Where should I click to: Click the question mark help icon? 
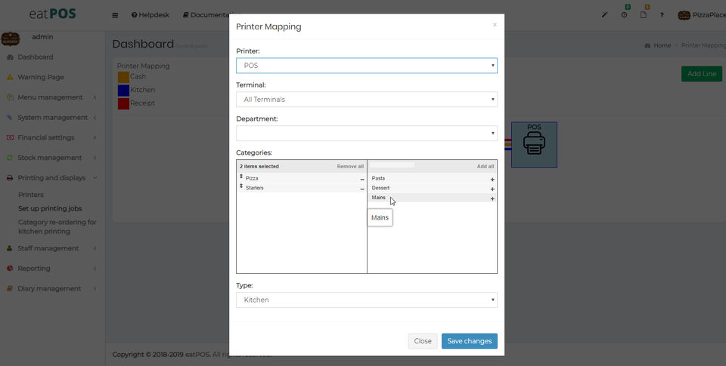(662, 15)
